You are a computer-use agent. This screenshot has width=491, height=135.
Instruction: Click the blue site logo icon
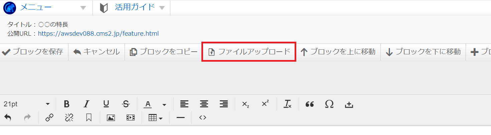point(10,8)
